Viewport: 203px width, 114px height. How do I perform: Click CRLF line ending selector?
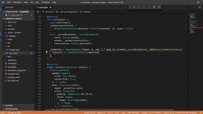(117, 113)
